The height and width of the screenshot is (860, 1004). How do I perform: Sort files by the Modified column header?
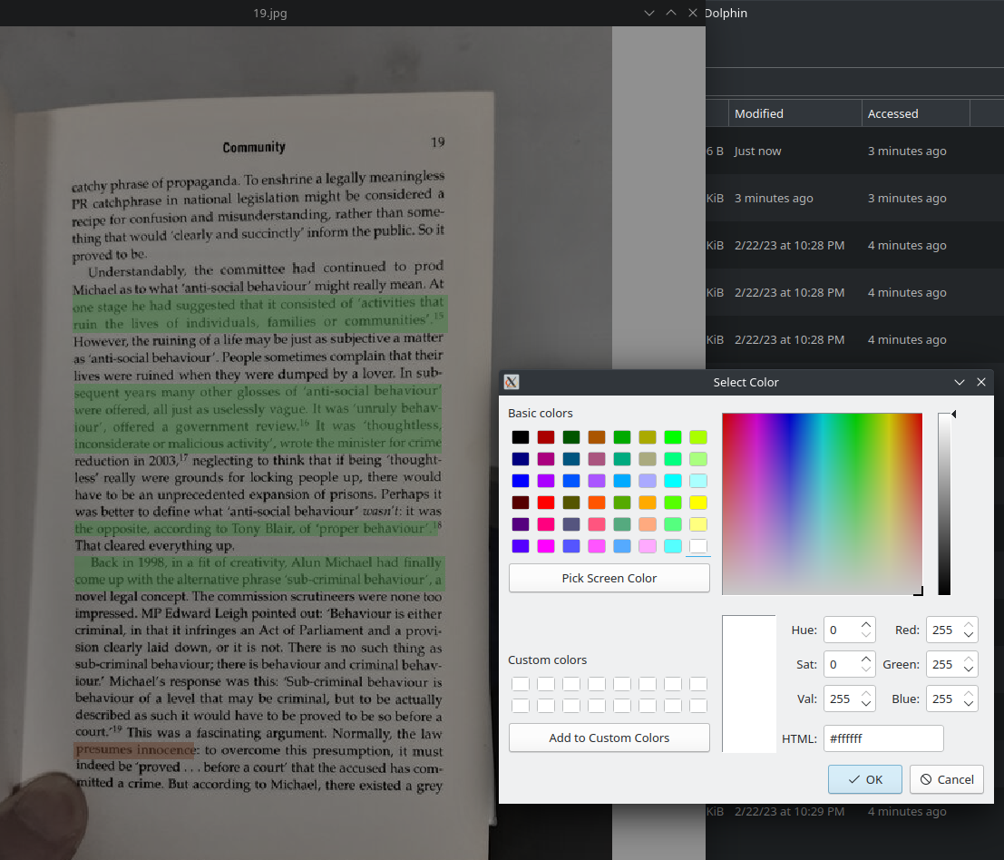(x=759, y=113)
